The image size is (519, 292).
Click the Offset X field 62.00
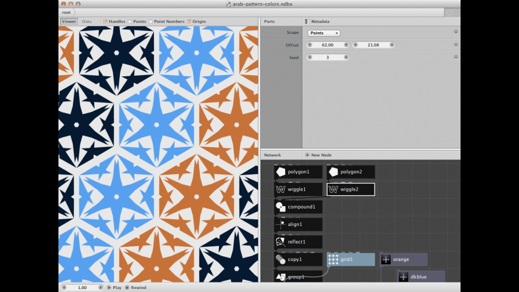pos(328,45)
